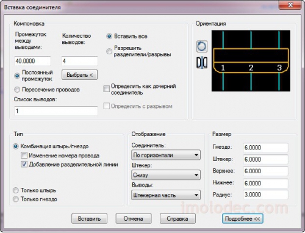Open the 'Соединитель' dropdown showing По горизонтали
This screenshot has height=233, width=305.
pos(166,155)
